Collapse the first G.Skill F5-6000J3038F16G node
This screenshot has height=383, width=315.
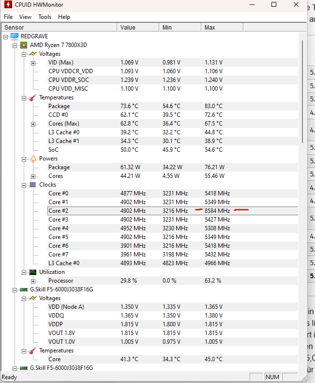pyautogui.click(x=15, y=290)
